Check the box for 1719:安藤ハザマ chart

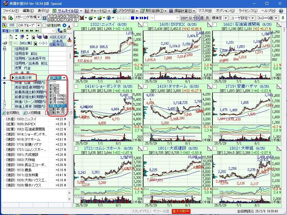pyautogui.click(x=215, y=86)
